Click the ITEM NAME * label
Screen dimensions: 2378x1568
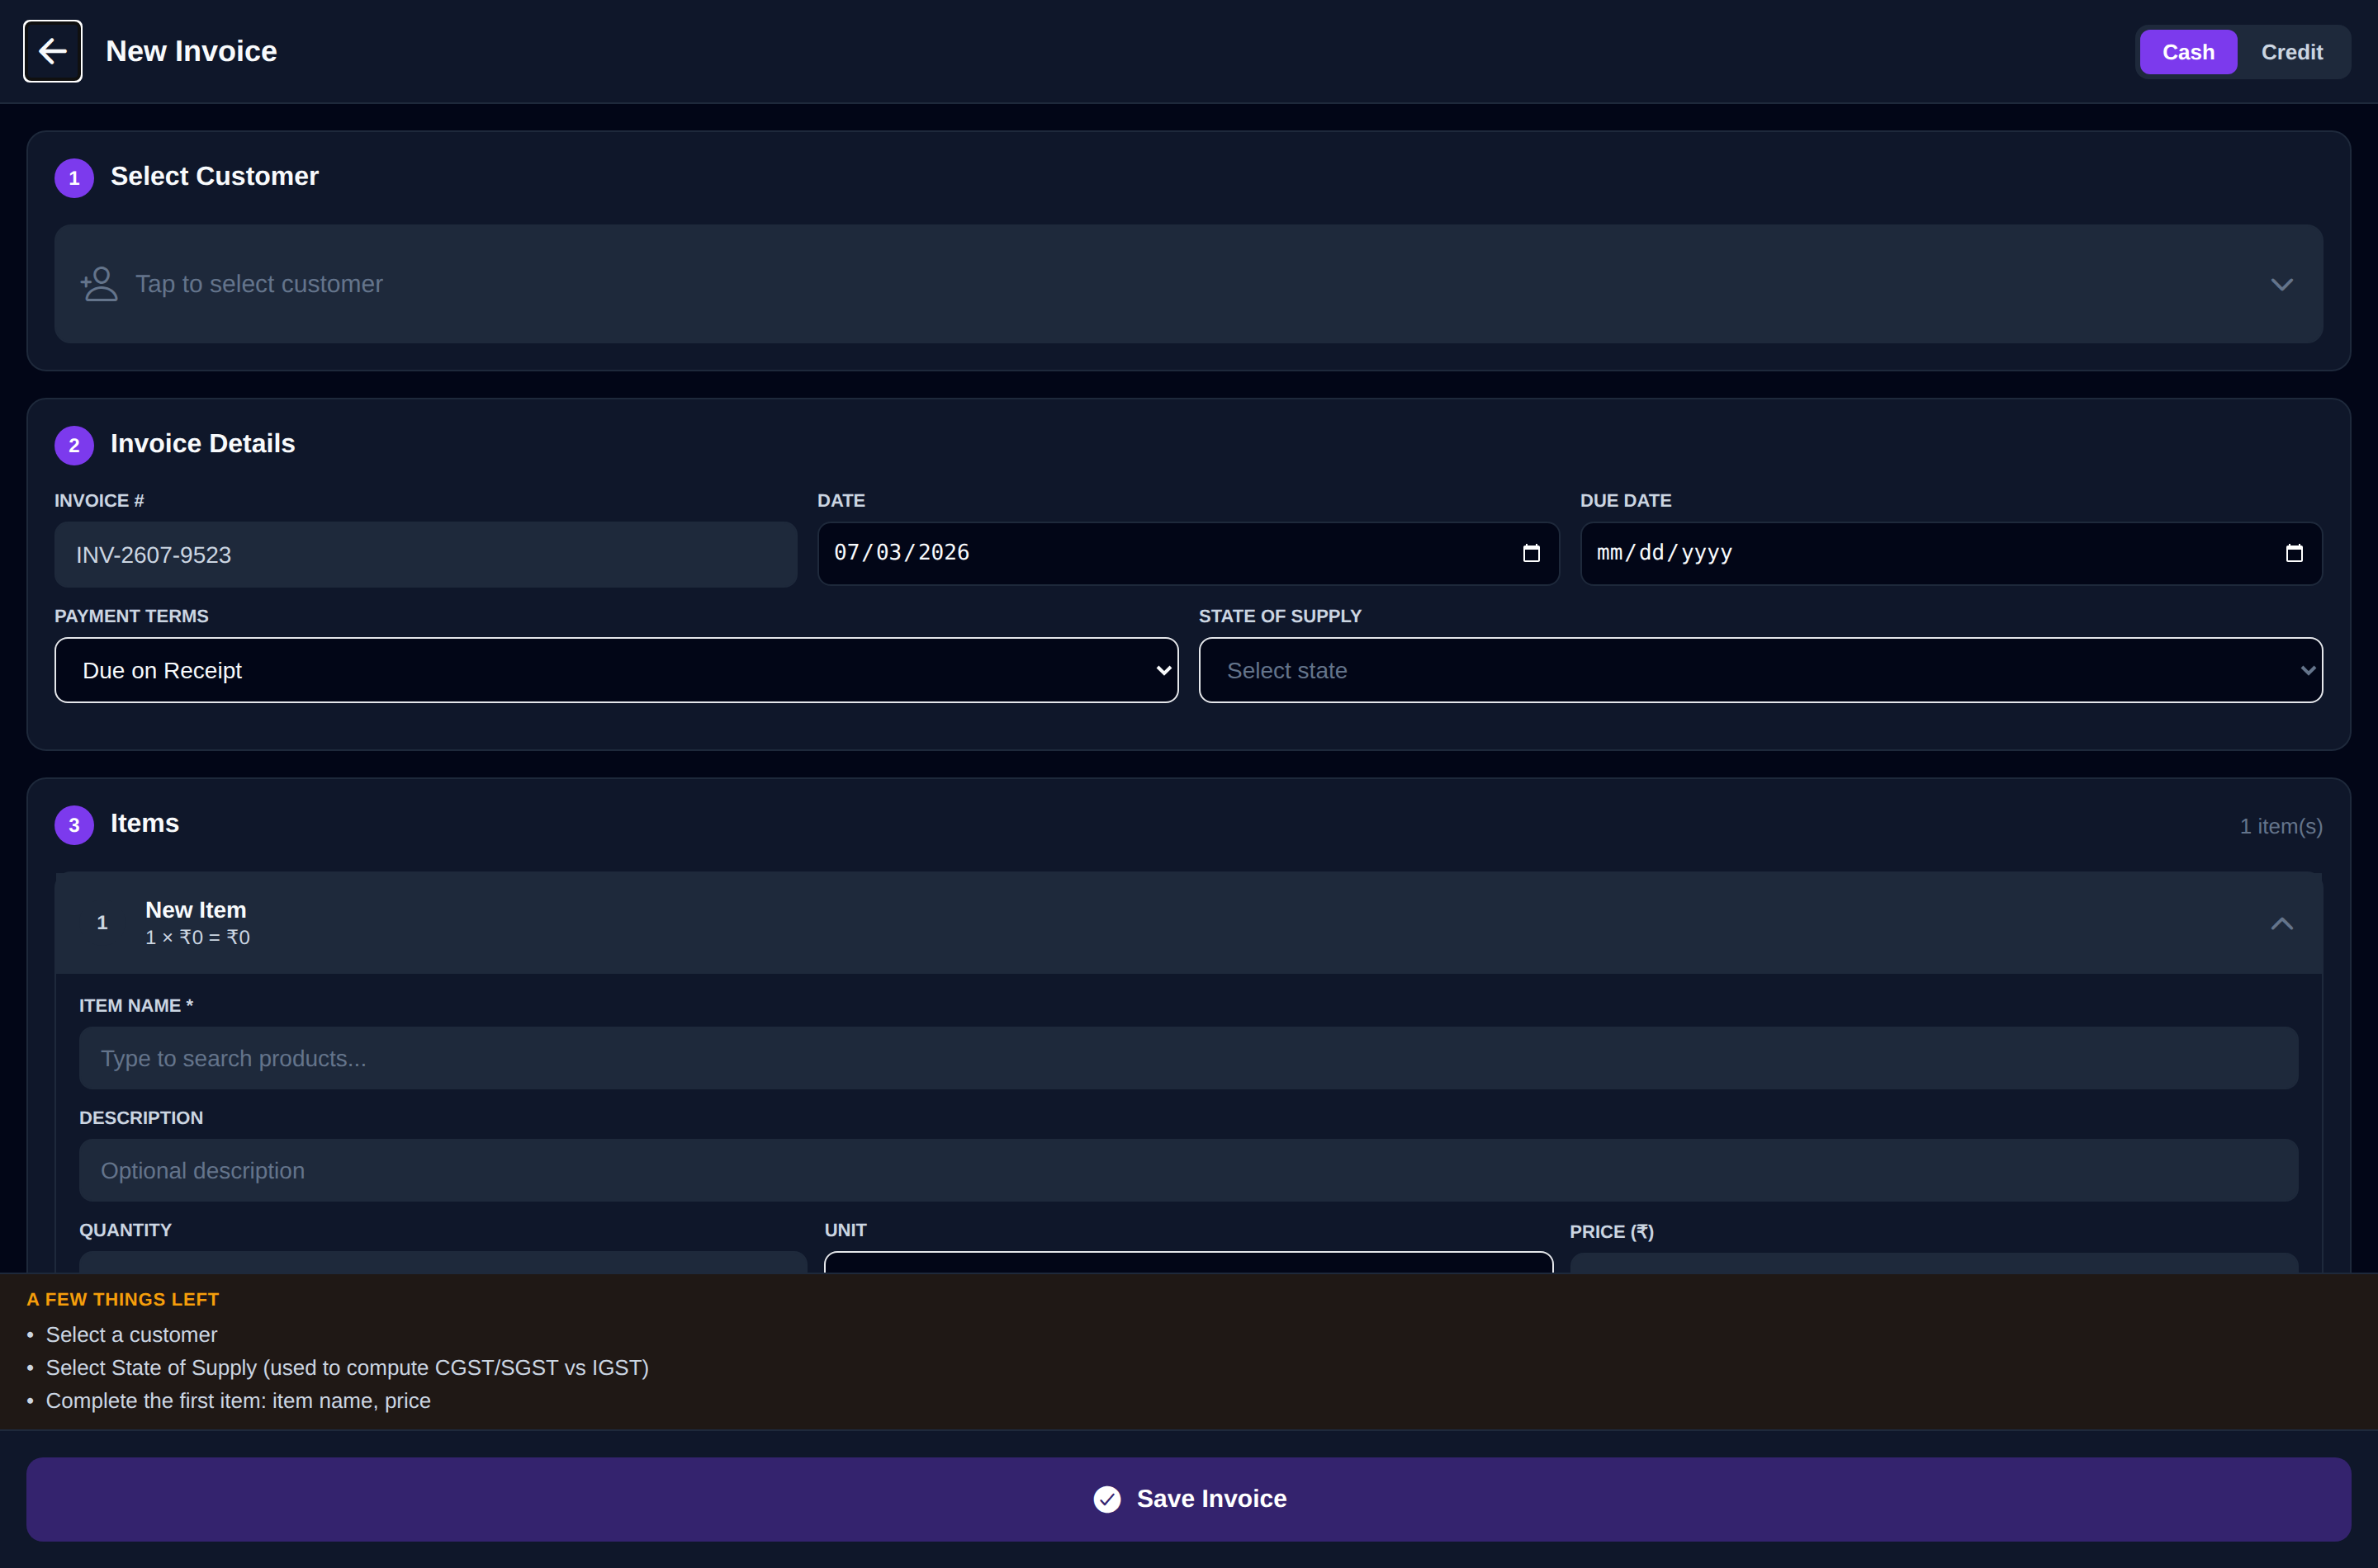[136, 1005]
